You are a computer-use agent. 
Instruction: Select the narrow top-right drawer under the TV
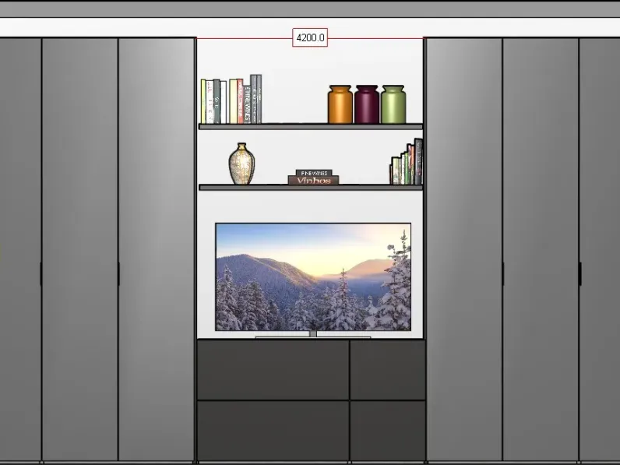pos(388,370)
